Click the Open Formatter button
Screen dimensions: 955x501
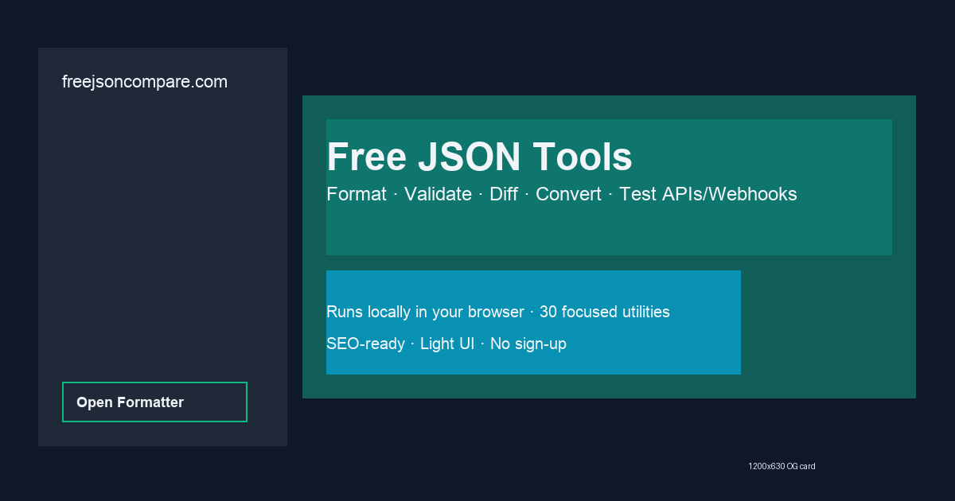click(x=154, y=402)
